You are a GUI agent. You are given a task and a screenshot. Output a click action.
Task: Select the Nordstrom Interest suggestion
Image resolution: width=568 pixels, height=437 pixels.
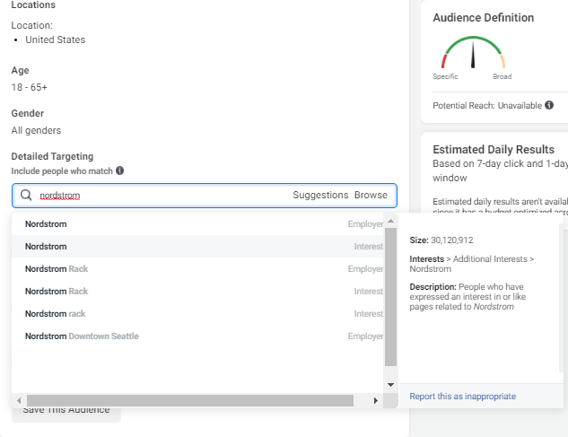click(197, 247)
